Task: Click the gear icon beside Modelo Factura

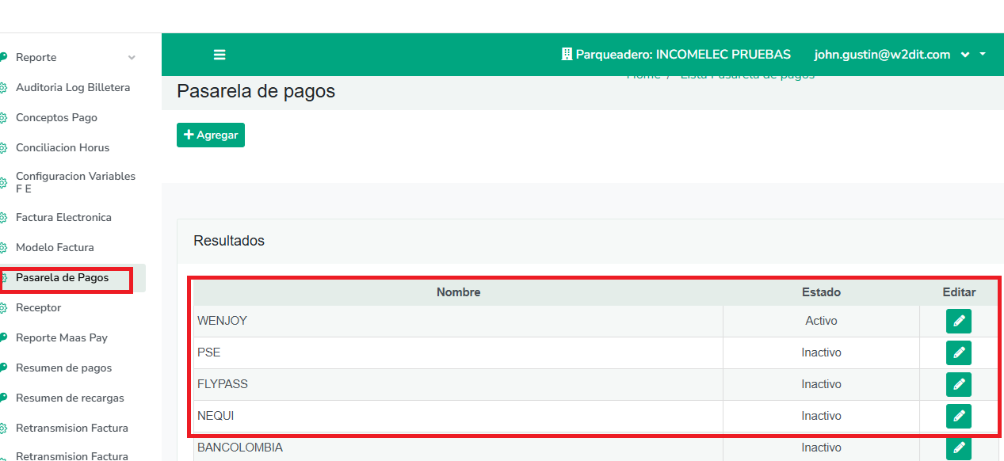Action: (x=3, y=248)
